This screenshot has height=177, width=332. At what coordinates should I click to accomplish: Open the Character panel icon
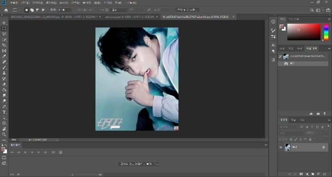tap(273, 45)
